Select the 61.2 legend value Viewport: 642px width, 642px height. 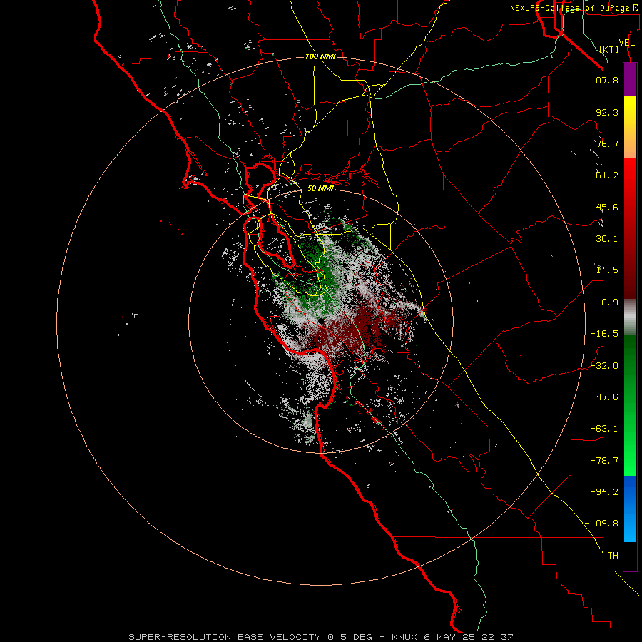coord(607,175)
